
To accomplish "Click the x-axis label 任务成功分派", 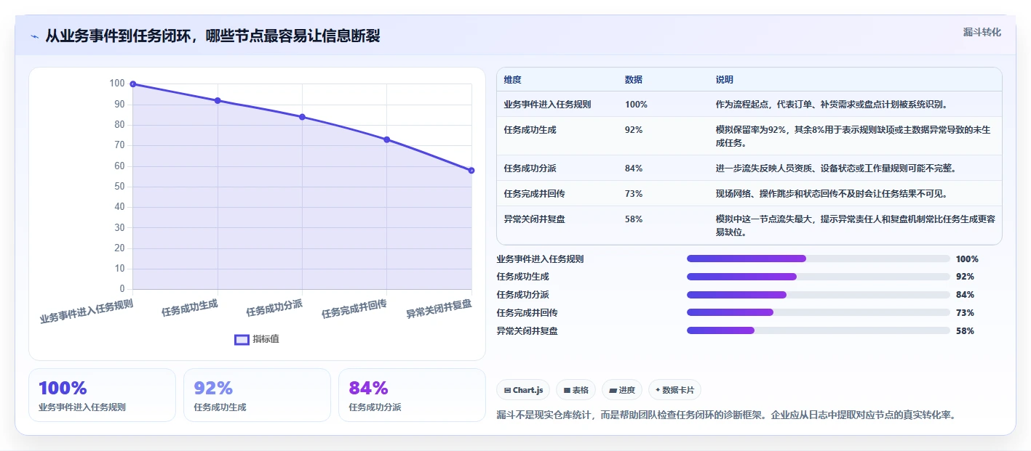I will pyautogui.click(x=274, y=307).
